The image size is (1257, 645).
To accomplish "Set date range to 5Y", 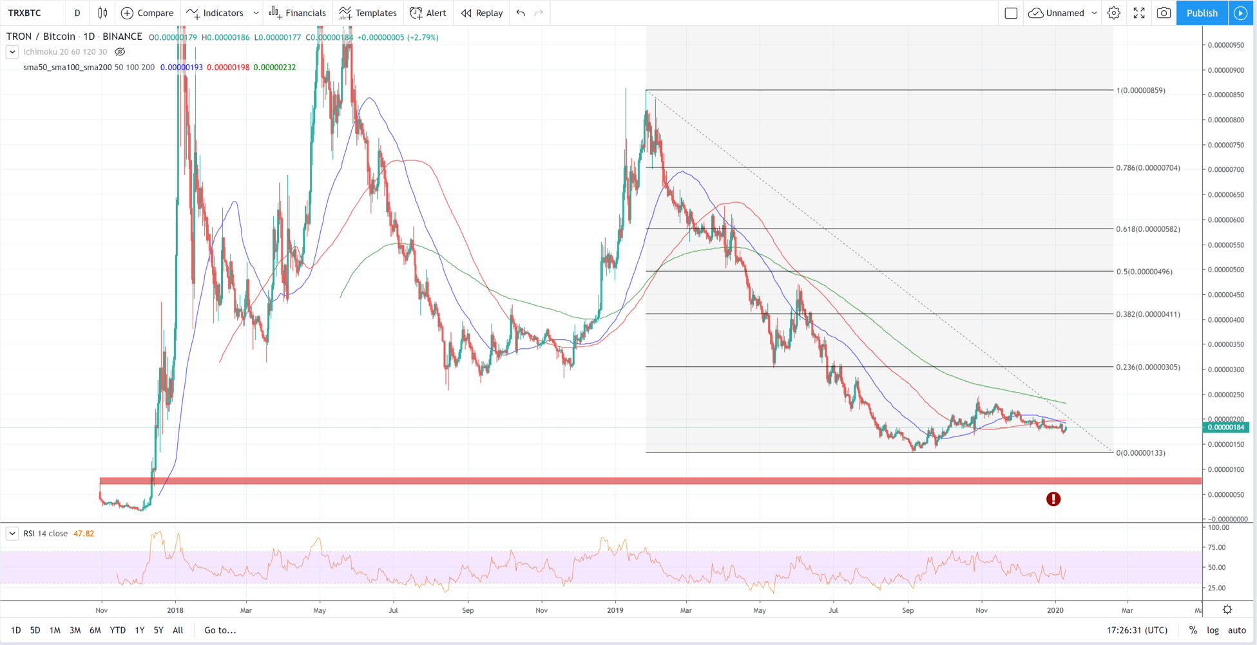I will point(158,630).
